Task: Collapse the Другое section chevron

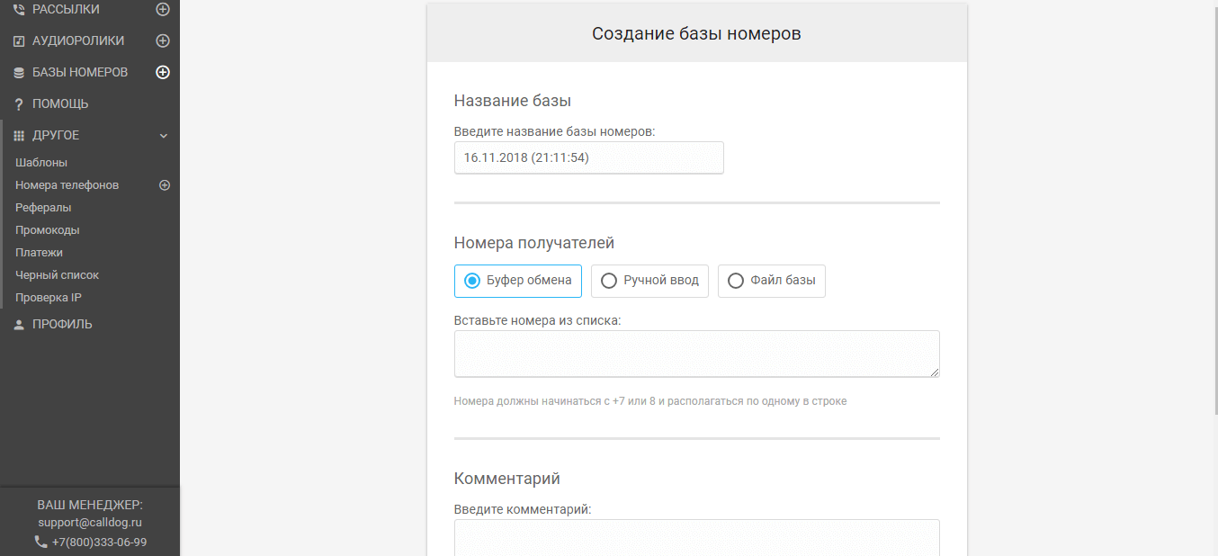Action: 164,136
